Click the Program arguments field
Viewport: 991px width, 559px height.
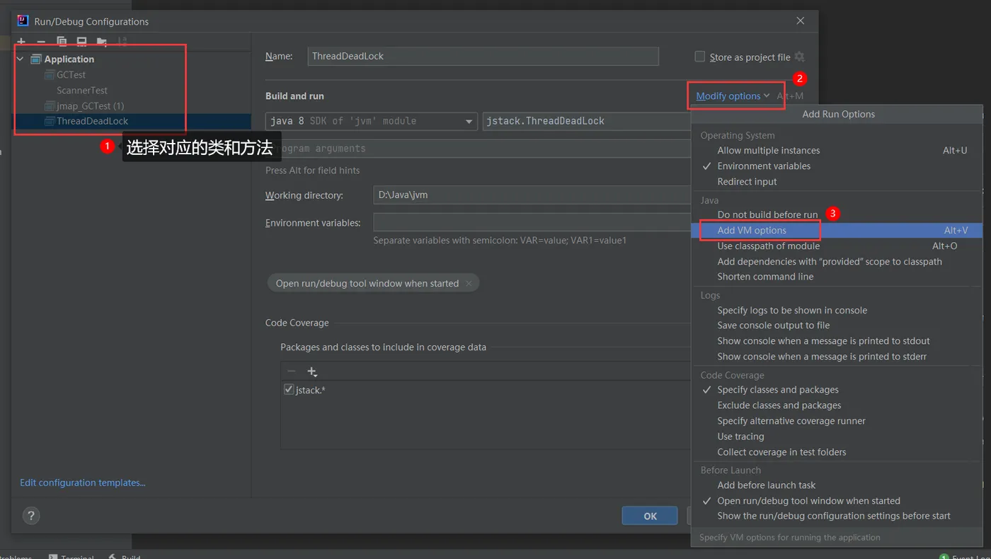[478, 149]
